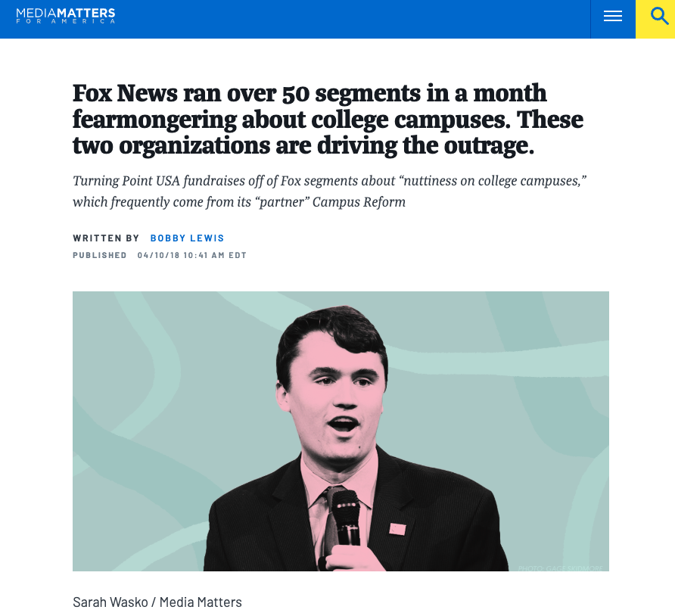Click the "10:41 AM EDT" timestamp
The height and width of the screenshot is (616, 675).
click(x=215, y=255)
